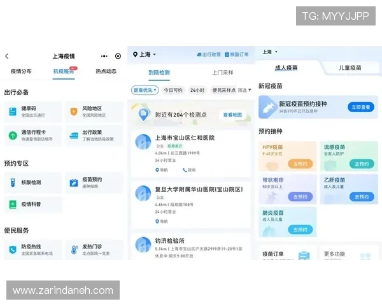
Task: Select the 成人疫苗 tab
Action: (286, 68)
